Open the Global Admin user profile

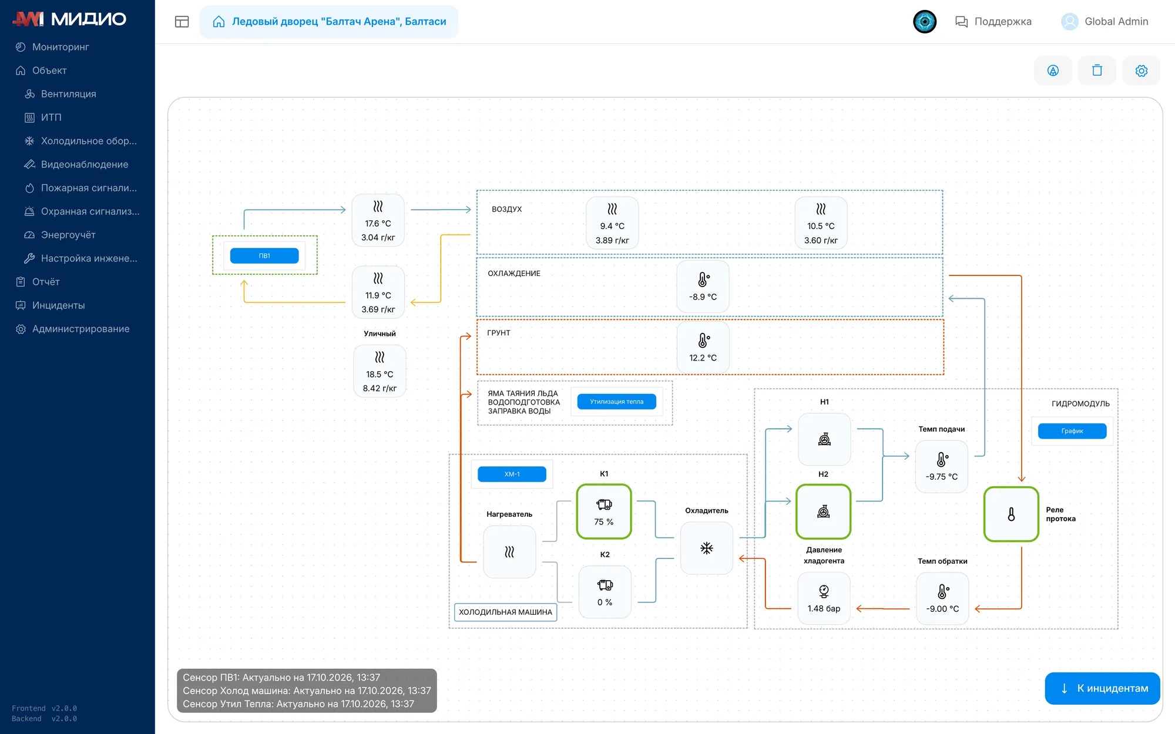point(1104,22)
